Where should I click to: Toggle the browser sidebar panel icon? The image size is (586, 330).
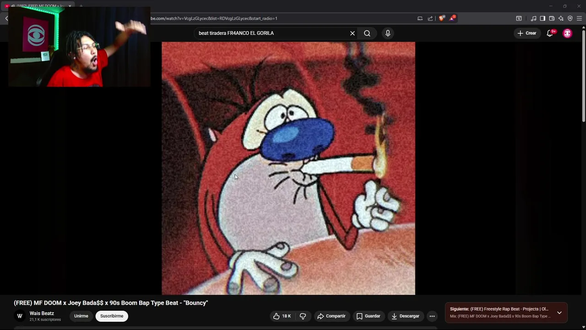[543, 18]
